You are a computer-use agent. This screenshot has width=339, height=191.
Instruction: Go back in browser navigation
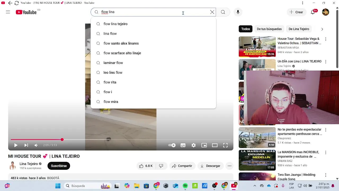pyautogui.click(x=10, y=3)
